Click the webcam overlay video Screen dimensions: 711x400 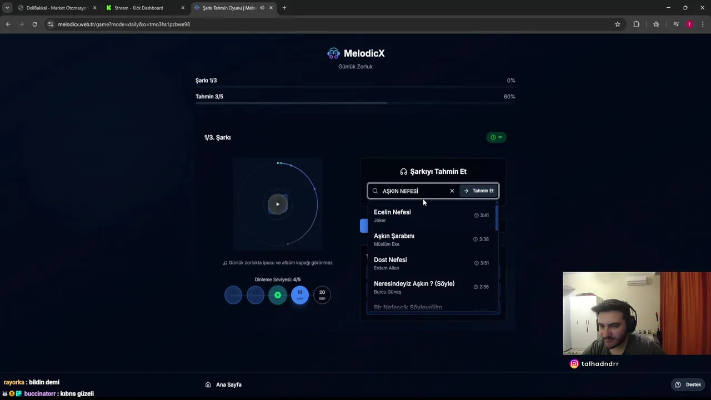click(x=637, y=313)
